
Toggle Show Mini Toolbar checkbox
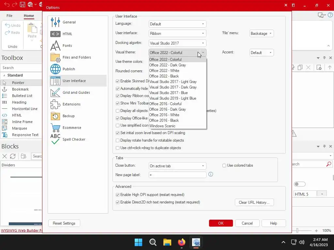tap(117, 103)
